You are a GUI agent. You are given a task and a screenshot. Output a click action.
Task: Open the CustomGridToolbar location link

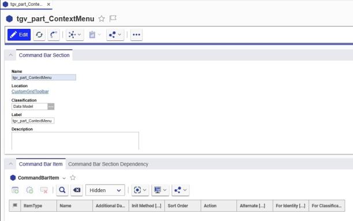tap(30, 92)
